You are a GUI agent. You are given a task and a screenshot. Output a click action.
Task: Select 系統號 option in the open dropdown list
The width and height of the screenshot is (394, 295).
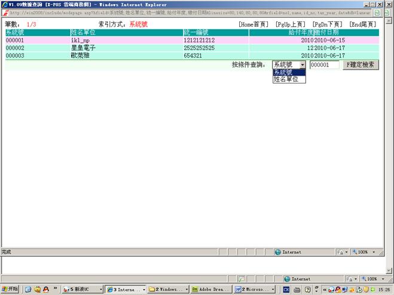coord(283,72)
